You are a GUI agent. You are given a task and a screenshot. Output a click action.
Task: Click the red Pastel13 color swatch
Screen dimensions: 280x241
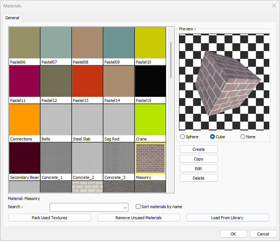tap(87, 81)
